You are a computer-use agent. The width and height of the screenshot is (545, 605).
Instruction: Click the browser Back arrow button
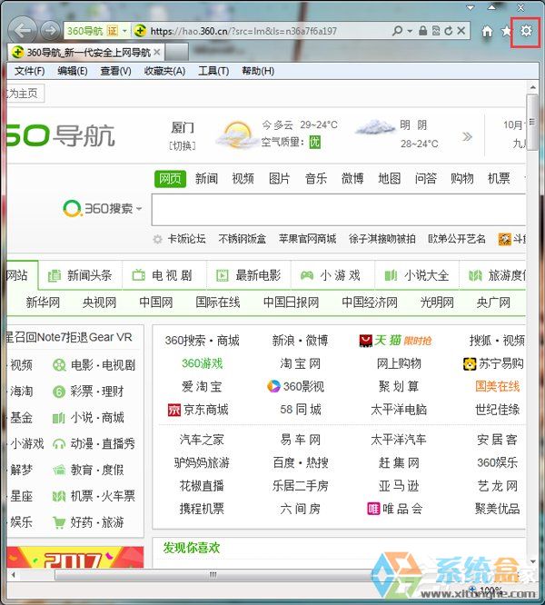tap(23, 30)
